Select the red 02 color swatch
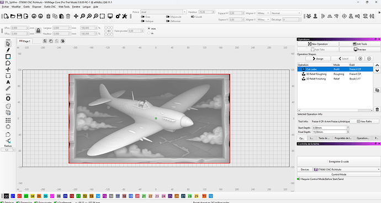Screen dimensions: 381x203 [19, 196]
